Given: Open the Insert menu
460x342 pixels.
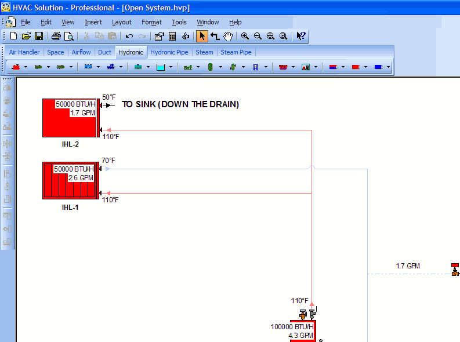Looking at the screenshot, I should pyautogui.click(x=93, y=22).
